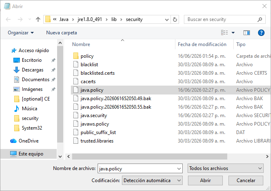Click the Java breadcrumb segment
271x191 pixels.
click(x=64, y=19)
